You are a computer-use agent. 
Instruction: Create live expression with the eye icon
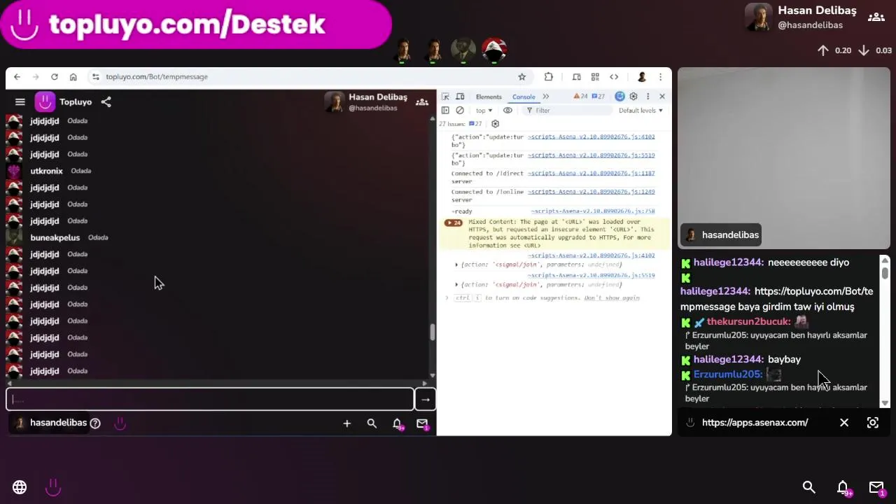click(507, 111)
